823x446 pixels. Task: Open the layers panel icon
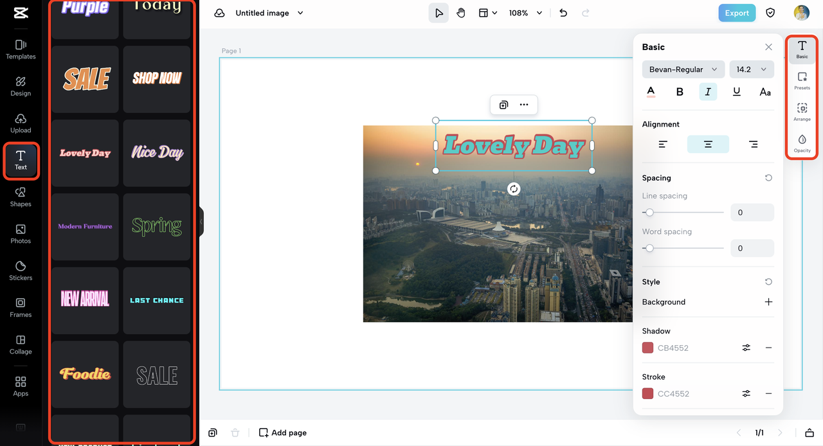coord(809,433)
